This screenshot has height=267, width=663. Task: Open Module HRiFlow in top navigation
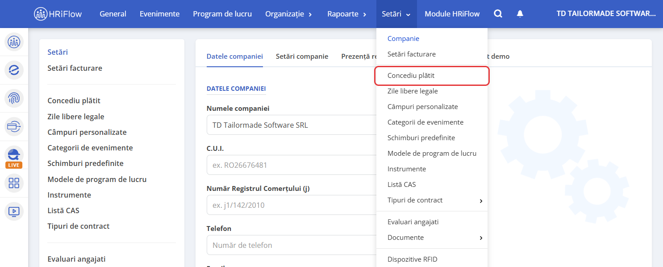(x=452, y=14)
